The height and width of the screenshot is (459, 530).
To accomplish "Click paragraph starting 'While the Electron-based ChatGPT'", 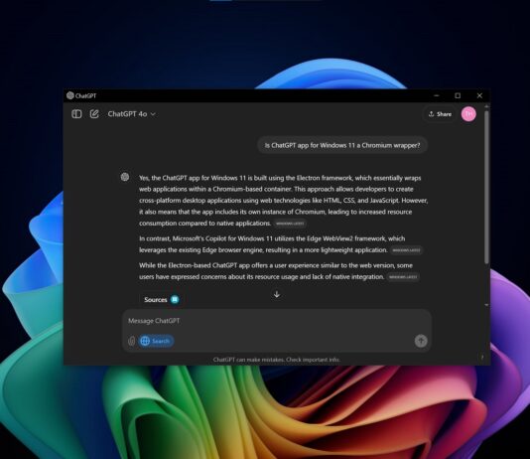I will coord(279,271).
